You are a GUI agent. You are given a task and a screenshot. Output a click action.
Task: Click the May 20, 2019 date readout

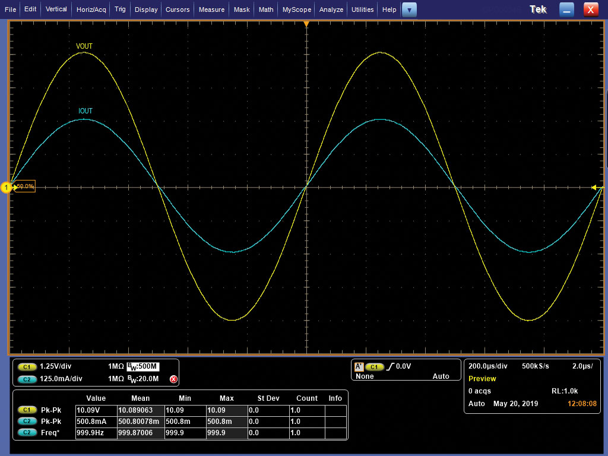[515, 404]
